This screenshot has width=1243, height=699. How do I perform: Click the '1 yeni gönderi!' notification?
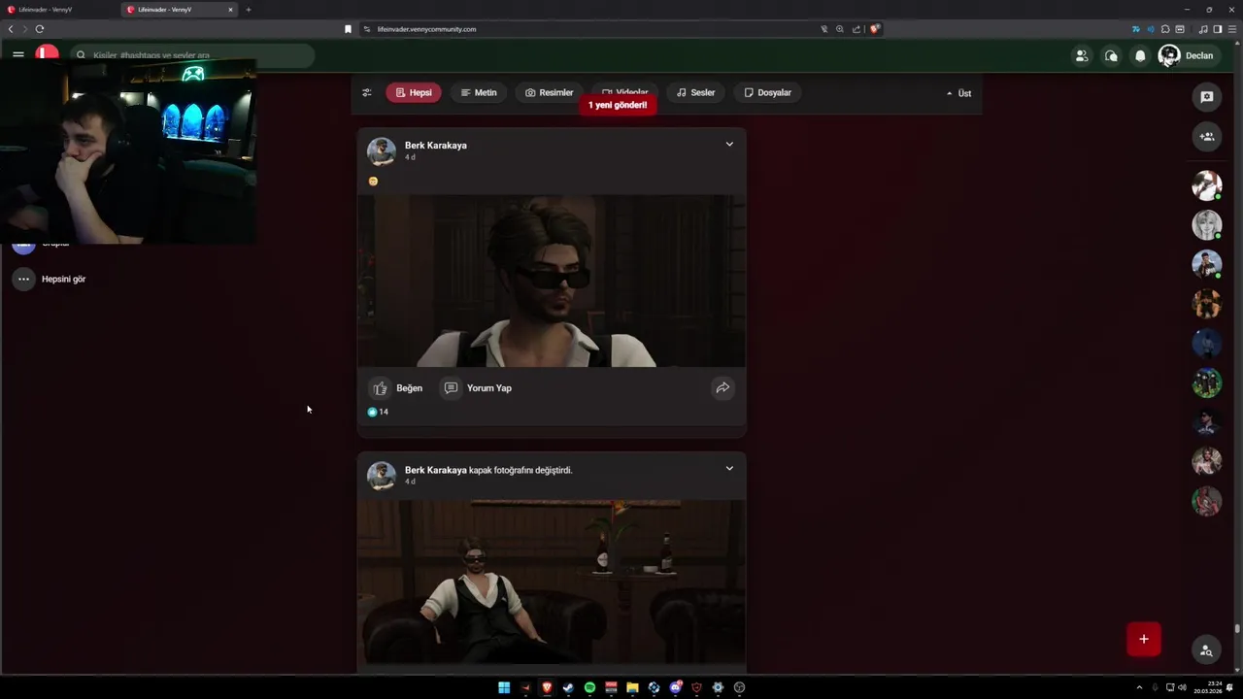click(x=618, y=105)
